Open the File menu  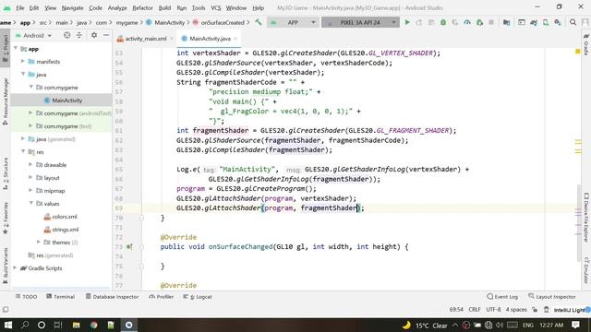(x=20, y=7)
